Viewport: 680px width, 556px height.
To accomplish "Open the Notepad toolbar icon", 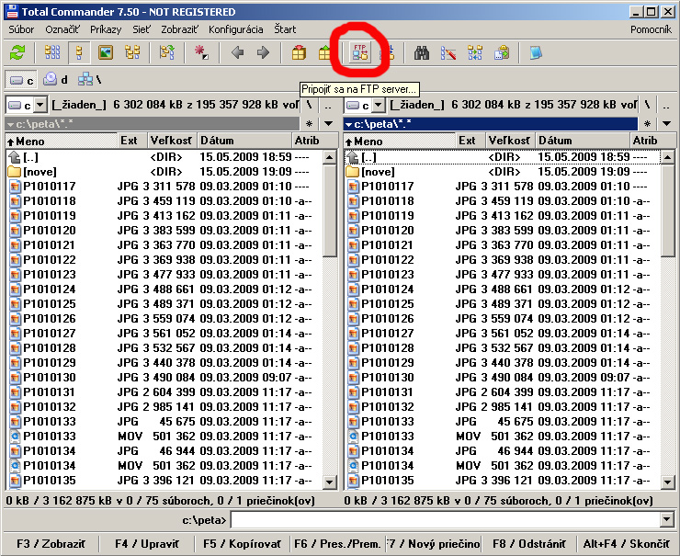I will tap(536, 53).
